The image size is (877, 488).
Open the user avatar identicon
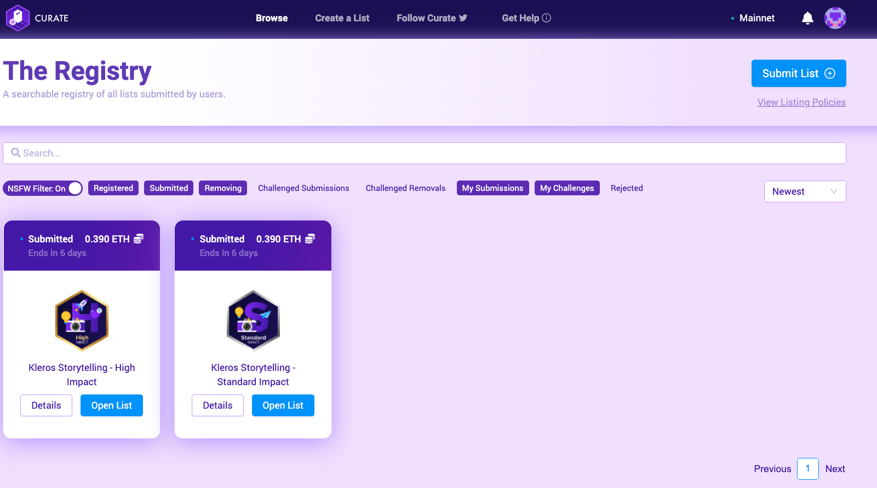click(x=835, y=18)
